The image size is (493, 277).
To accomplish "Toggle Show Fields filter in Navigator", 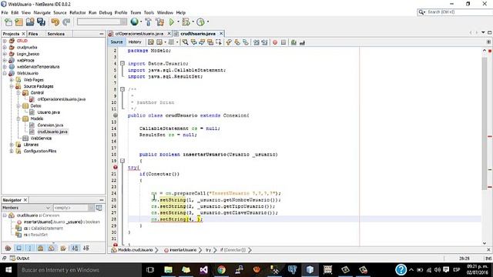I will tap(18, 248).
